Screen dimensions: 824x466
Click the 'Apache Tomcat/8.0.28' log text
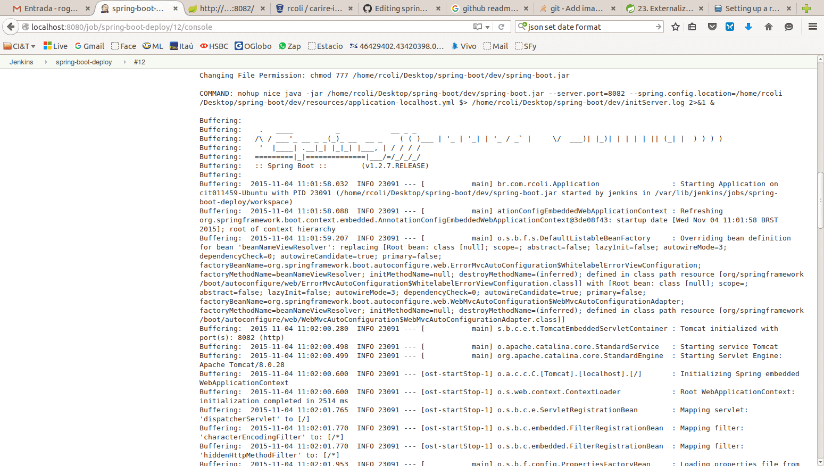click(242, 365)
